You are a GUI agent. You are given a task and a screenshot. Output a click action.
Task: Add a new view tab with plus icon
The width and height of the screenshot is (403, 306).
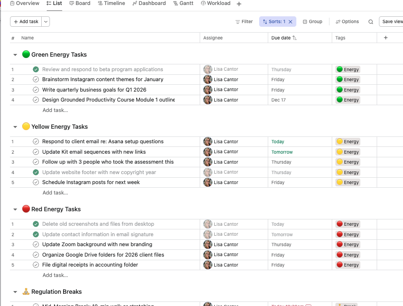[x=239, y=4]
